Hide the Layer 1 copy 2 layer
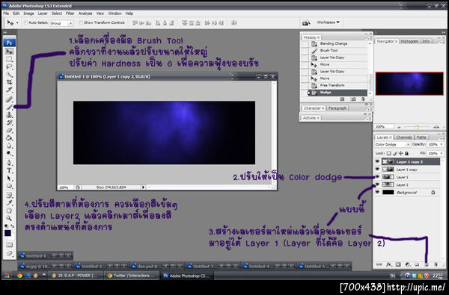 pyautogui.click(x=377, y=162)
